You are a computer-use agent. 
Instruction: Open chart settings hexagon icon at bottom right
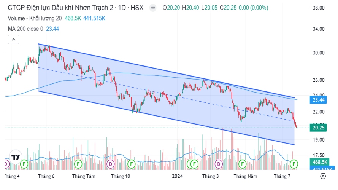click(x=323, y=176)
